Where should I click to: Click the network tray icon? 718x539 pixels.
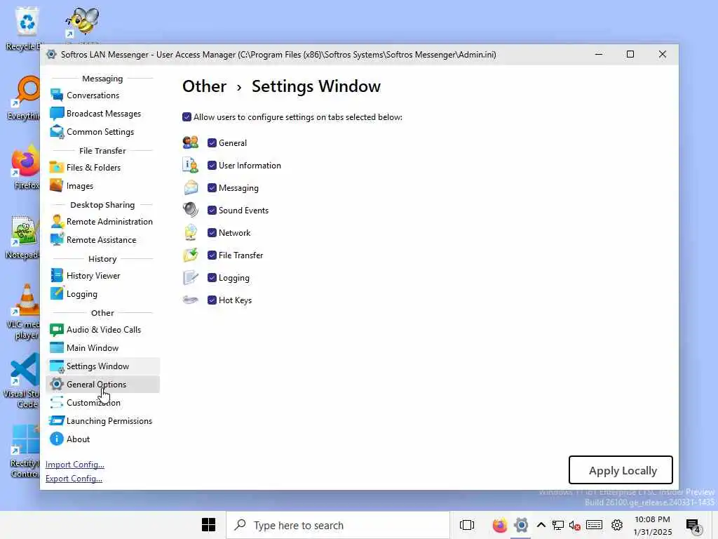[557, 525]
